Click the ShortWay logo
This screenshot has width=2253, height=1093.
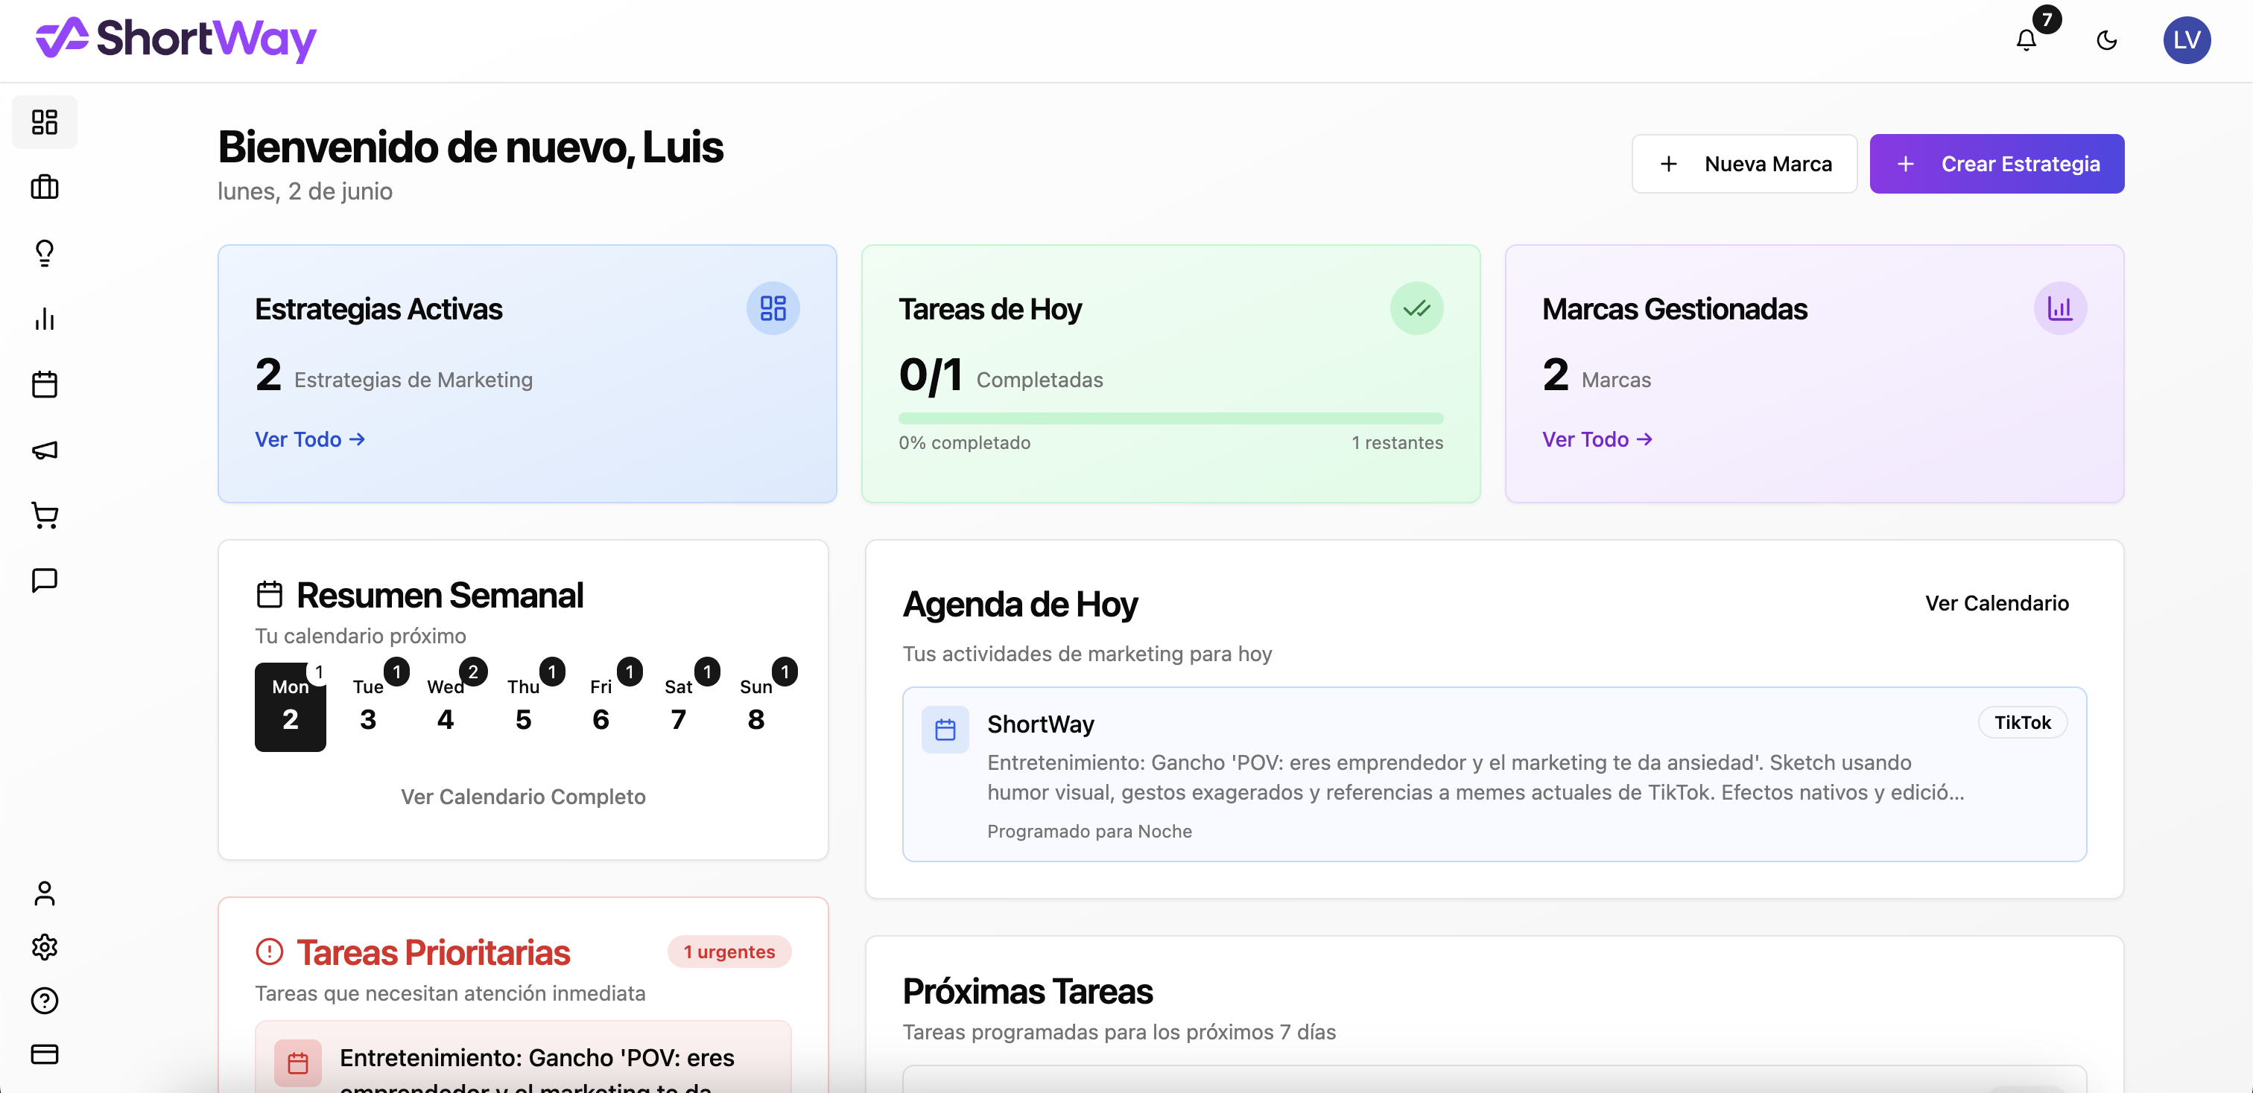tap(176, 39)
